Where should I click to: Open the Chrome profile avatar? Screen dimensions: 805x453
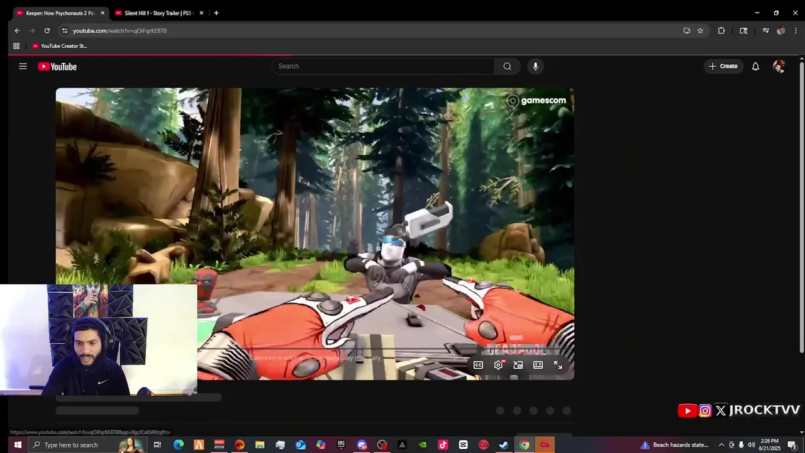[781, 30]
